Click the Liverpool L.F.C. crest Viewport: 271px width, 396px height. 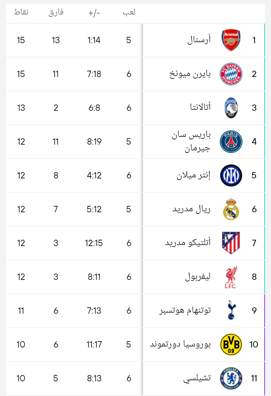pos(231,277)
